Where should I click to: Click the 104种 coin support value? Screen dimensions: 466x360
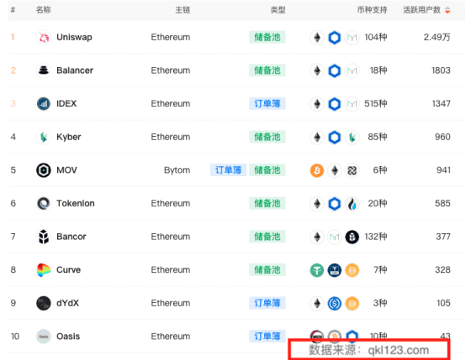click(376, 38)
